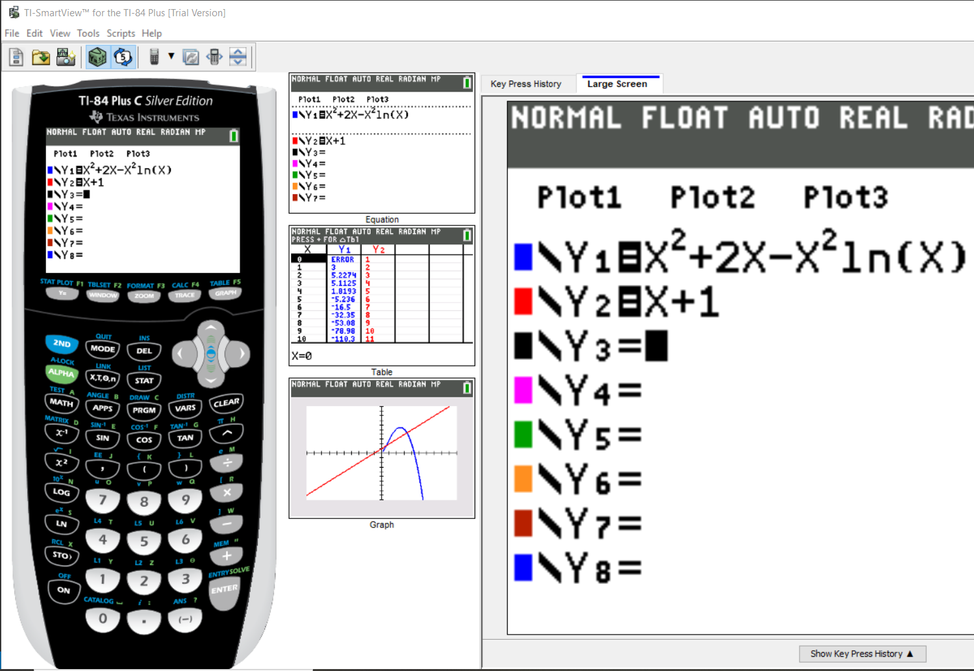Click the up-down arrows resize toolbar icon

point(238,58)
